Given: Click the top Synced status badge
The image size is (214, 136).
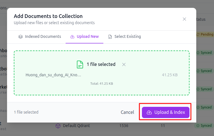Looking at the screenshot, I should coord(204,53).
